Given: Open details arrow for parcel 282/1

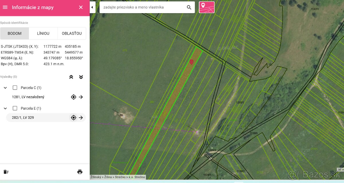Looking at the screenshot, I should point(81,118).
